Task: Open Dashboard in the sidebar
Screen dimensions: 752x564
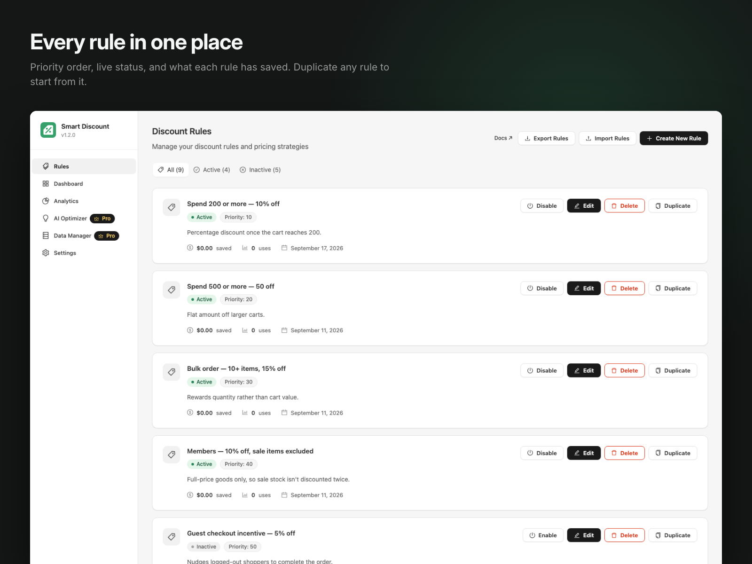Action: click(x=84, y=184)
